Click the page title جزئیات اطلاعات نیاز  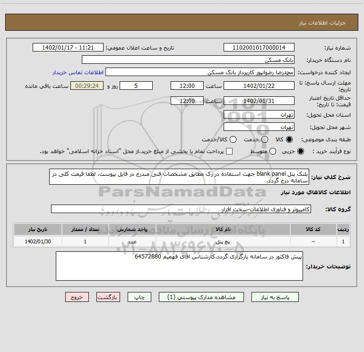click(322, 23)
